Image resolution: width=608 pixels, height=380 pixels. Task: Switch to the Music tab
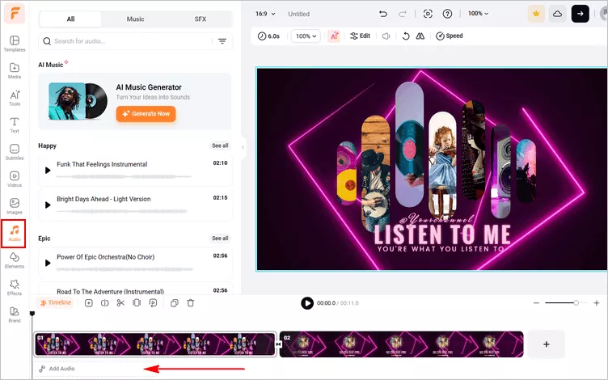(x=135, y=19)
